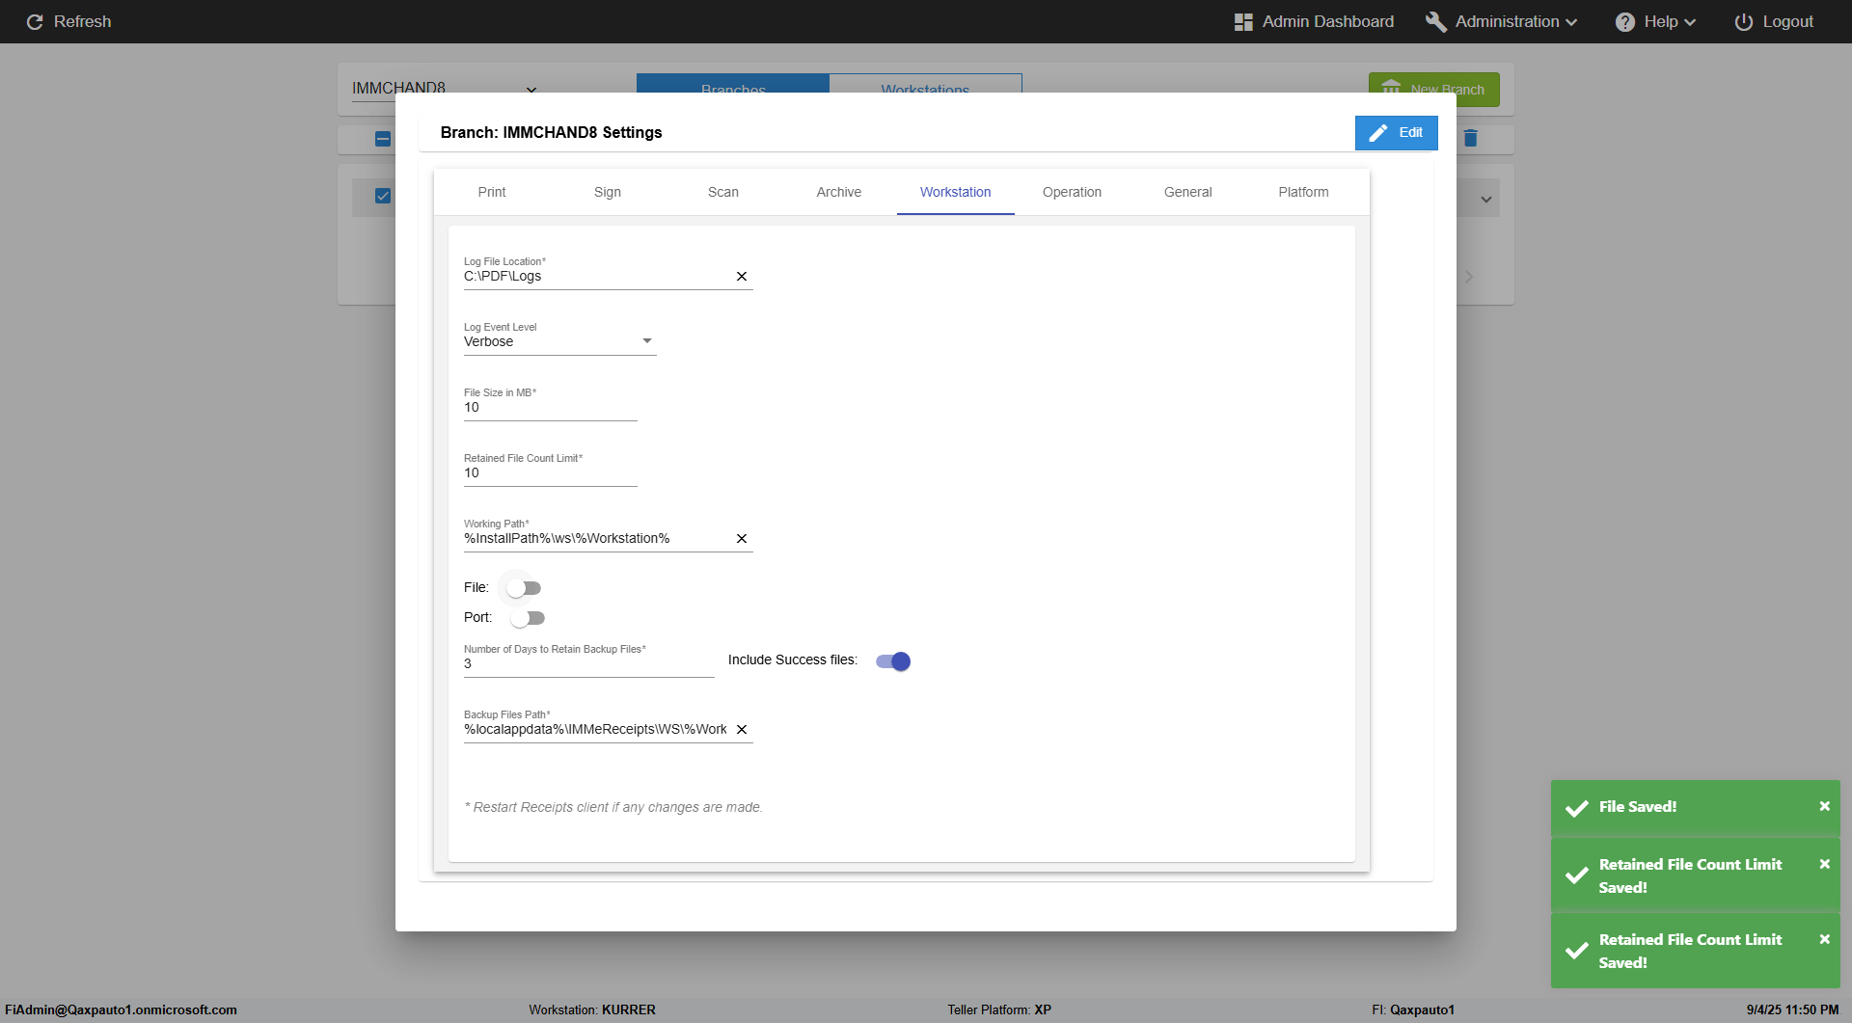Clear the Log File Location field
1852x1023 pixels.
pyautogui.click(x=742, y=277)
